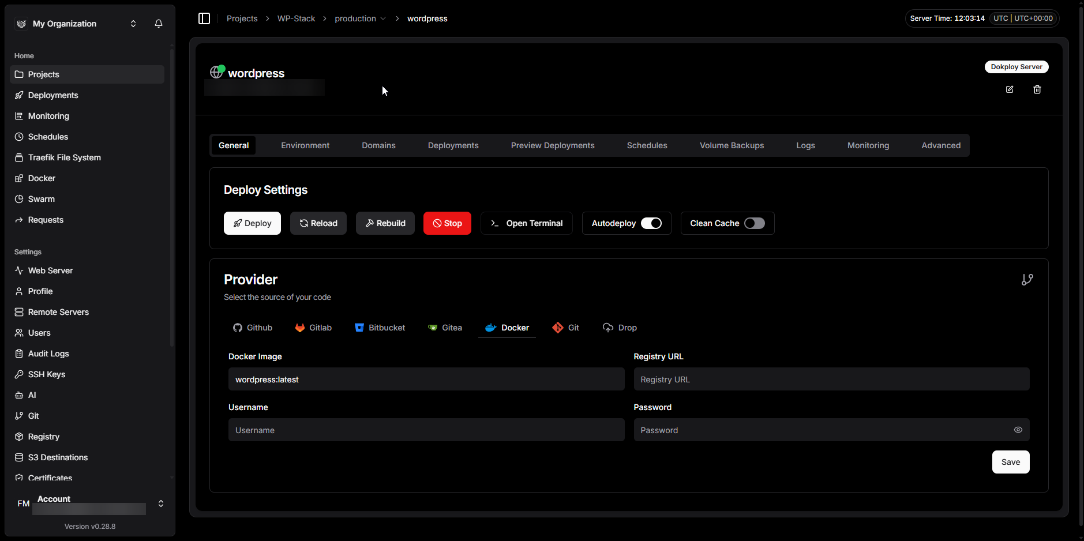Select the General tab
Image resolution: width=1084 pixels, height=541 pixels.
pyautogui.click(x=234, y=145)
